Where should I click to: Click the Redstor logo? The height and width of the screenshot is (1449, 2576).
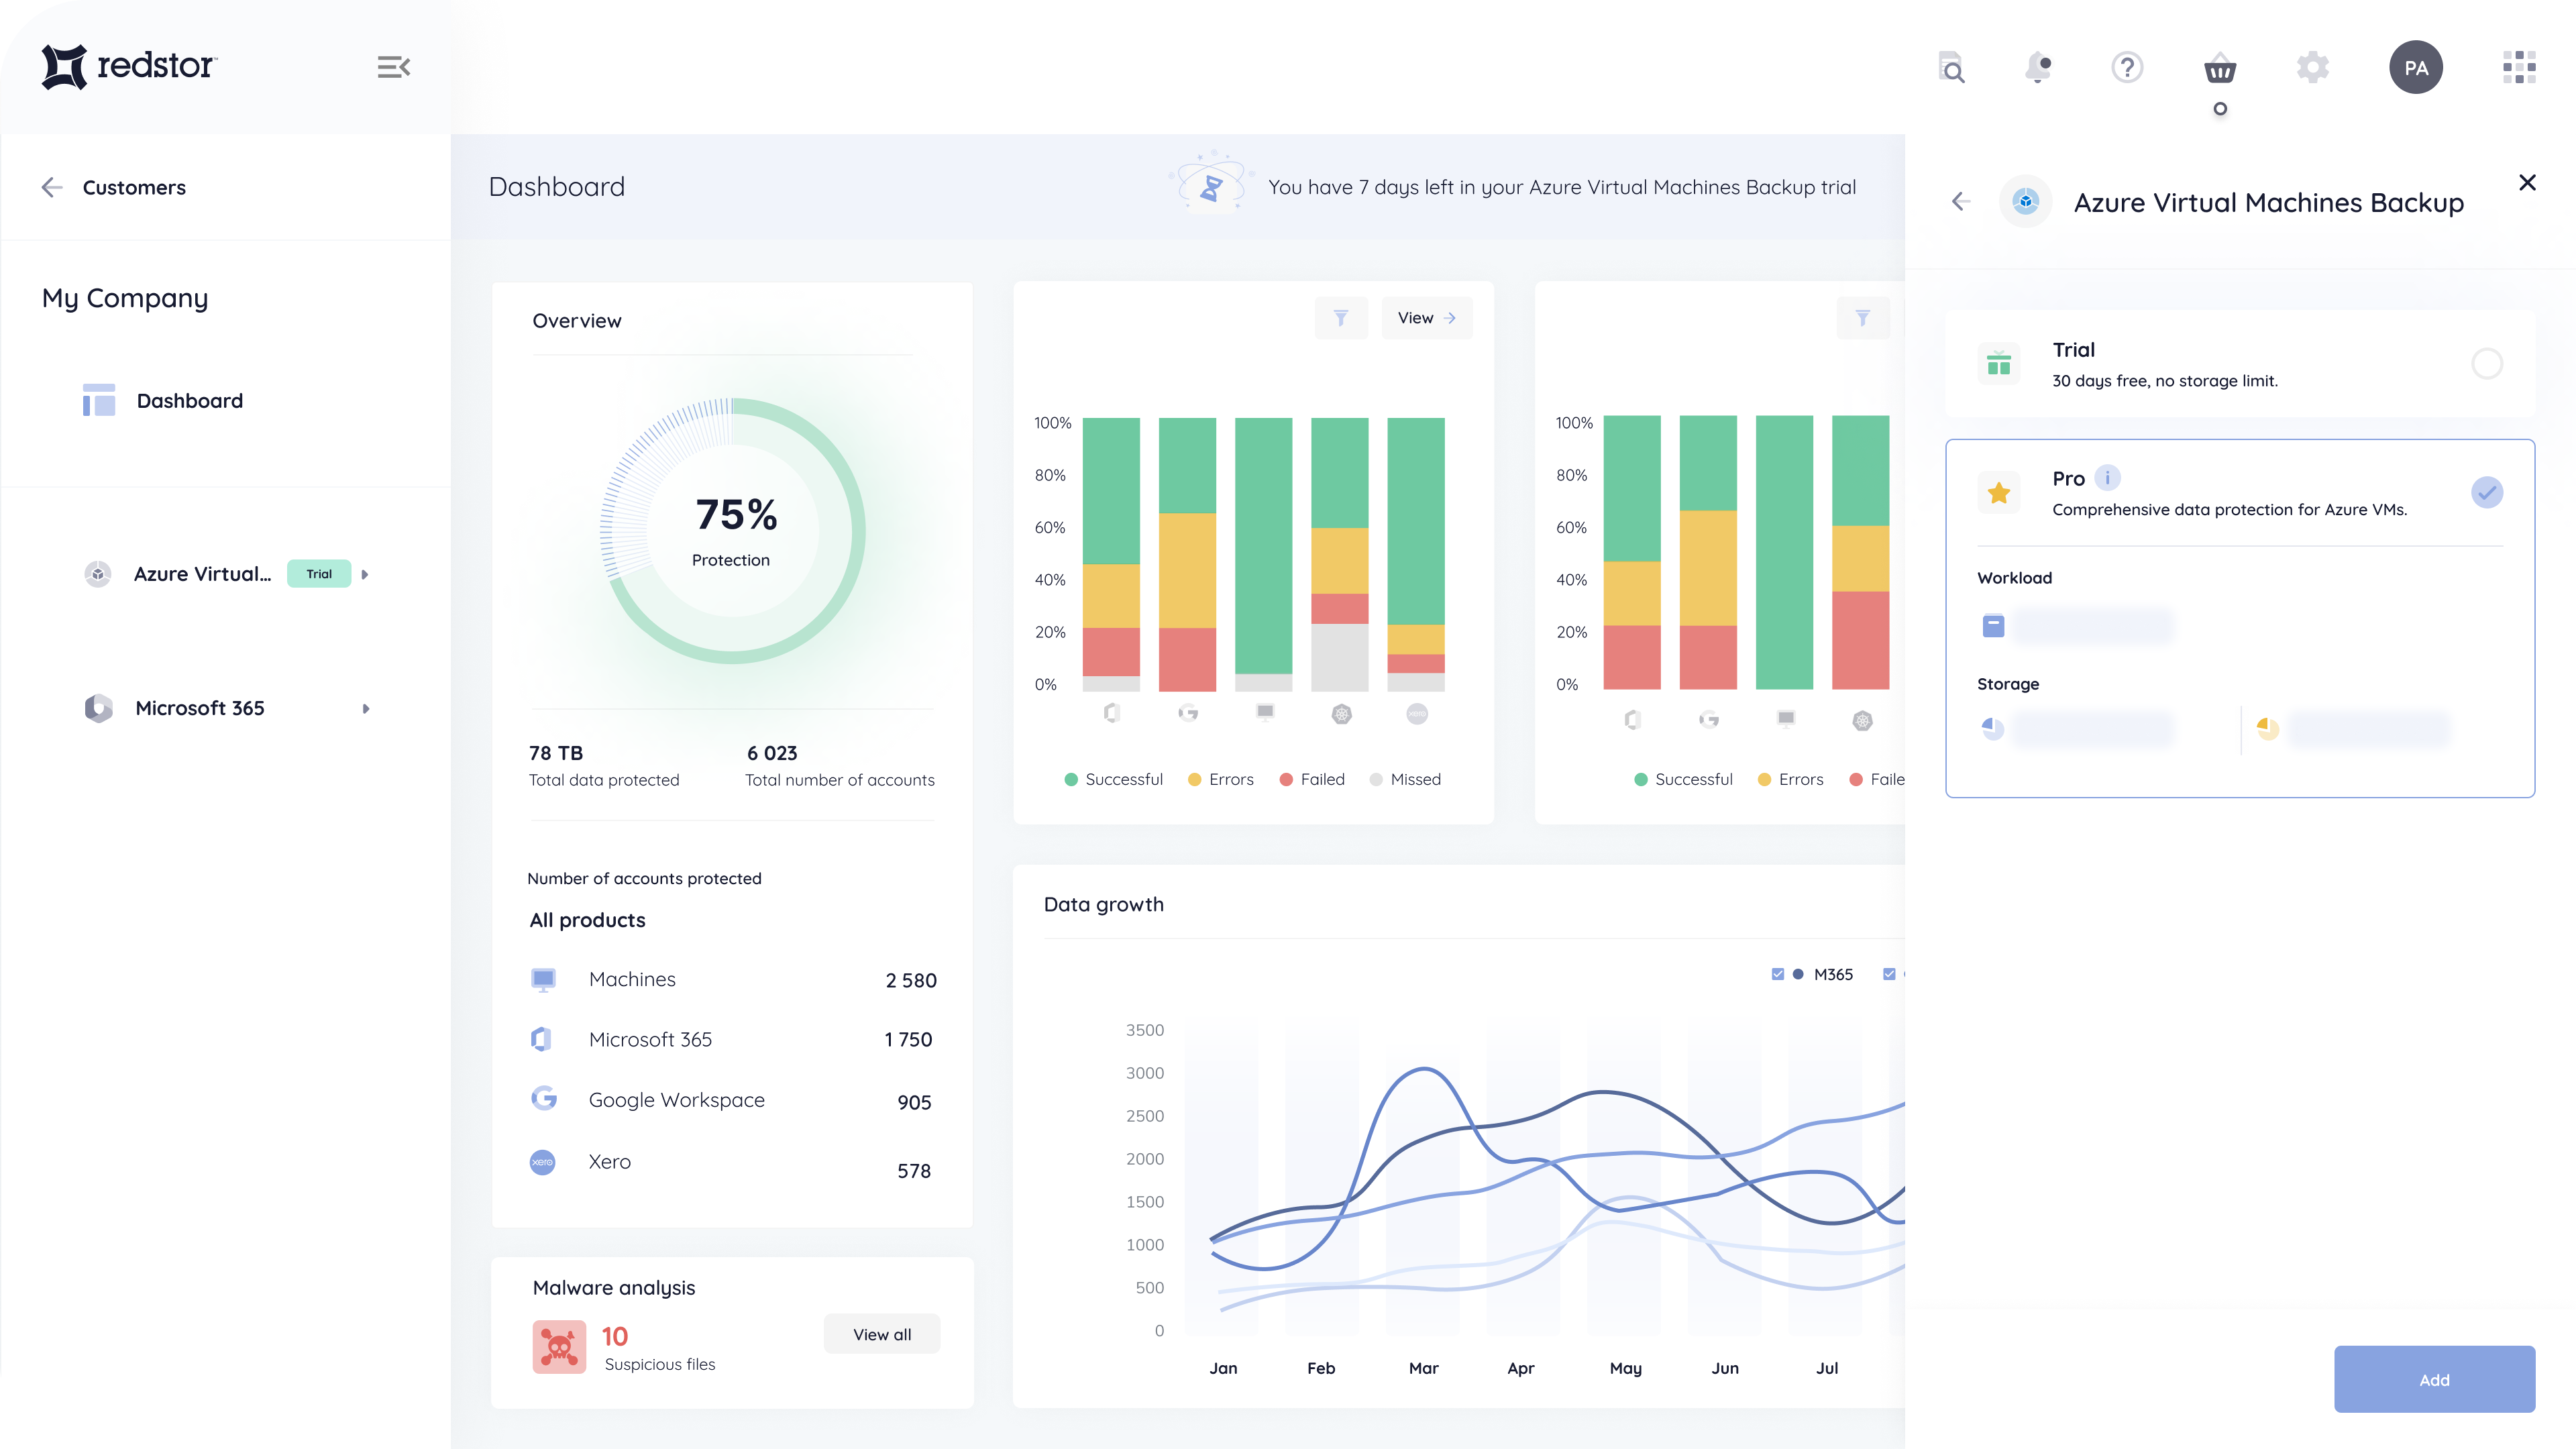pos(129,67)
